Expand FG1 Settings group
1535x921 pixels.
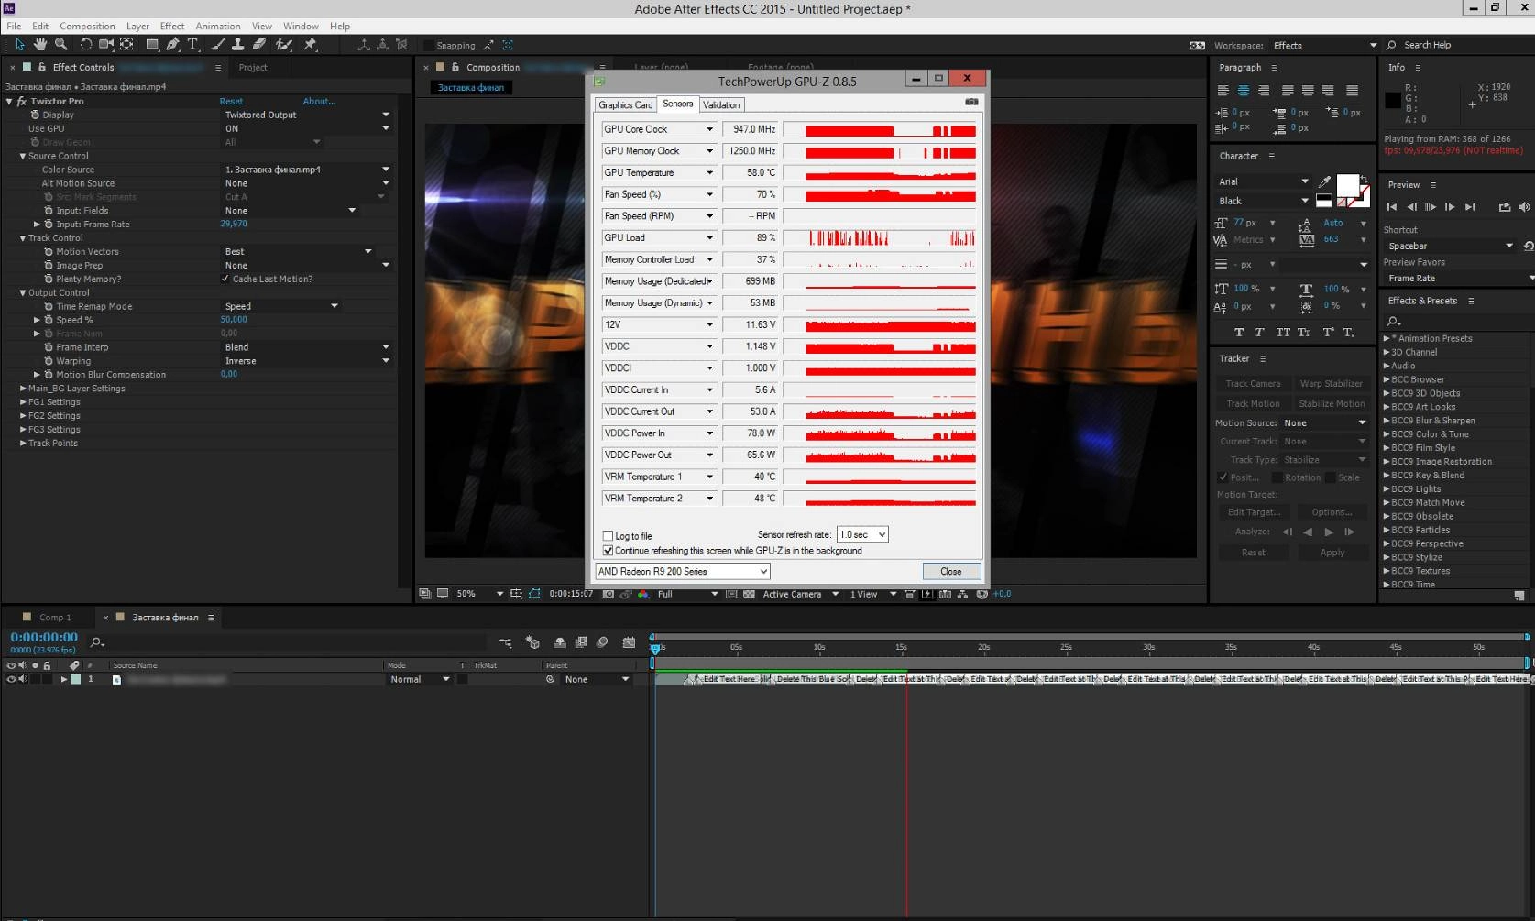23,402
